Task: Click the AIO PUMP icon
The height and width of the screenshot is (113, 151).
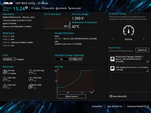Action: coord(31,86)
